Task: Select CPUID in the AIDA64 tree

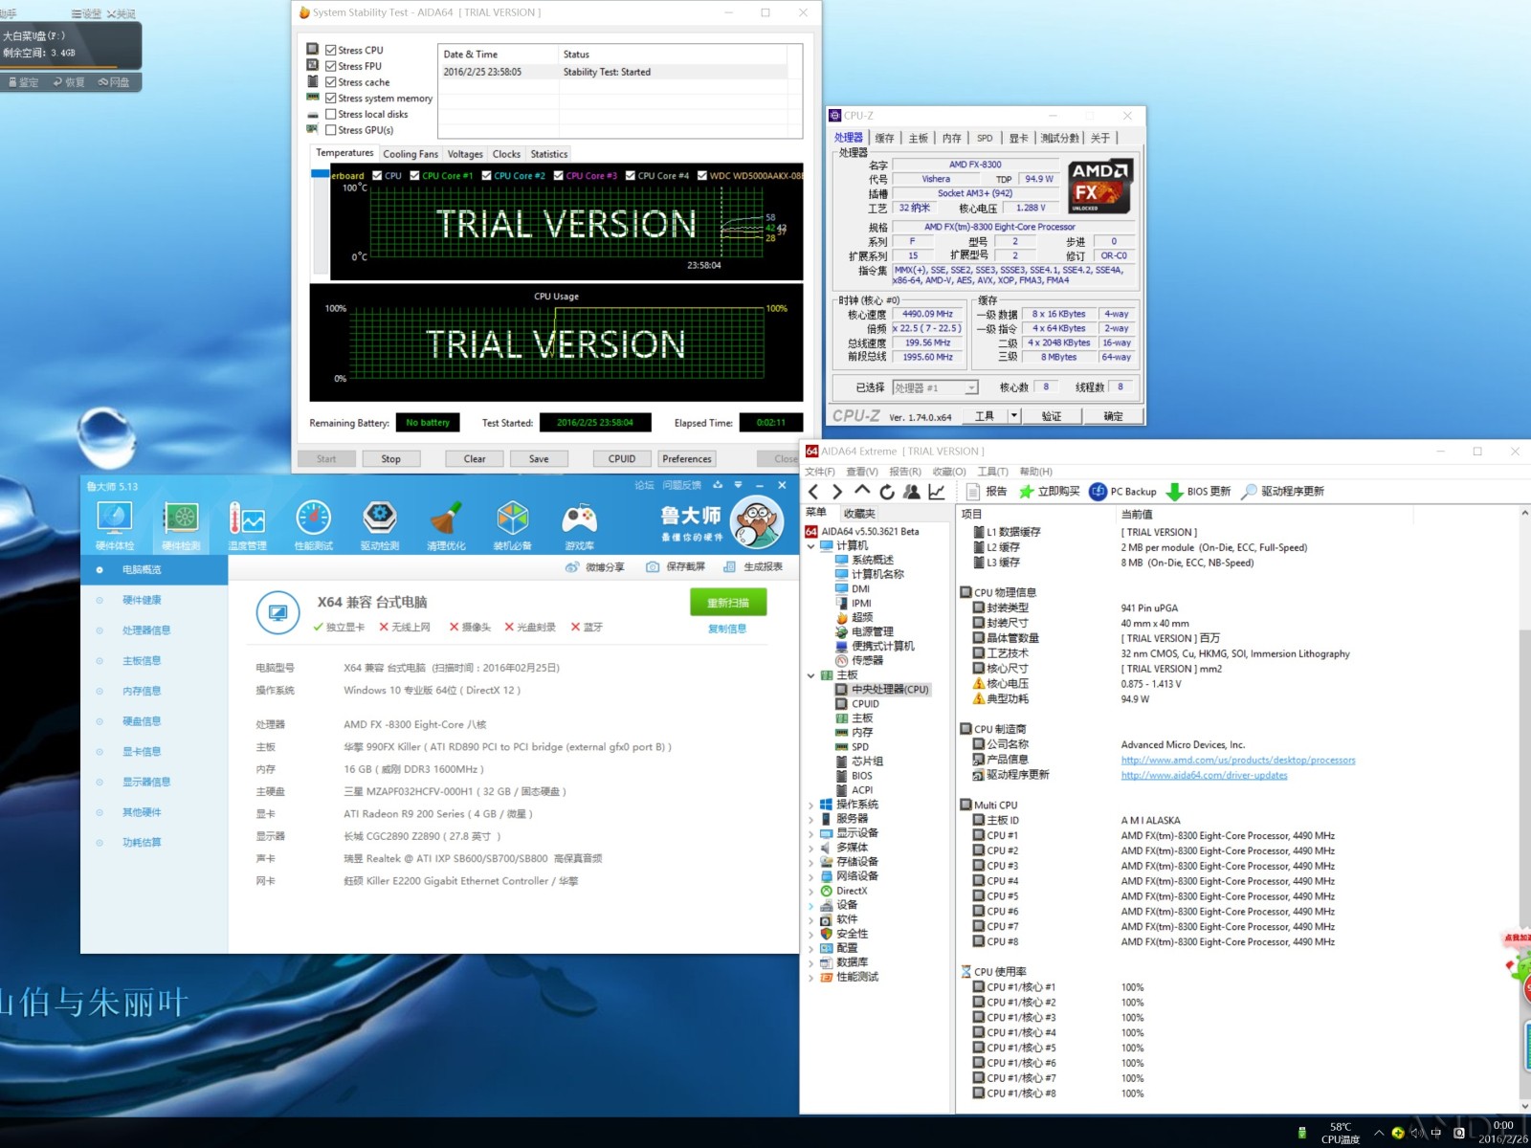Action: pyautogui.click(x=865, y=704)
